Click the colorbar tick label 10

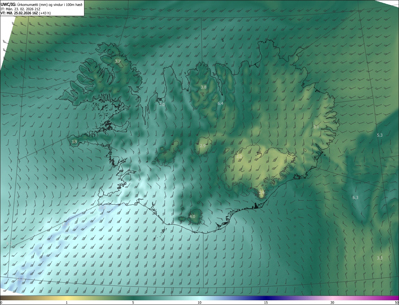[199, 303]
